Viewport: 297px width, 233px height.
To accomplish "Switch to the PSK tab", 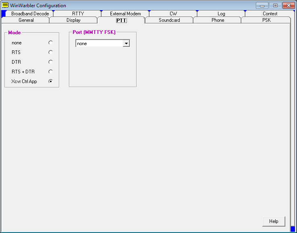I will pos(266,20).
